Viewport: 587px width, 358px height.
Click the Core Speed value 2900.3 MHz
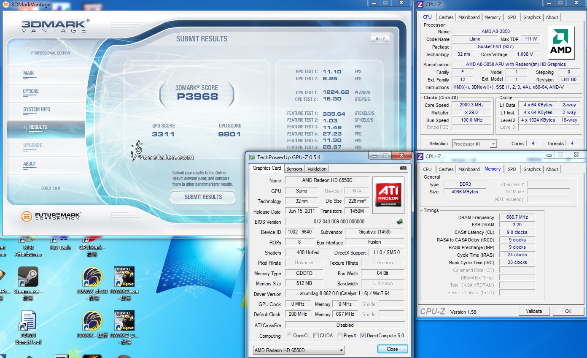pos(471,105)
